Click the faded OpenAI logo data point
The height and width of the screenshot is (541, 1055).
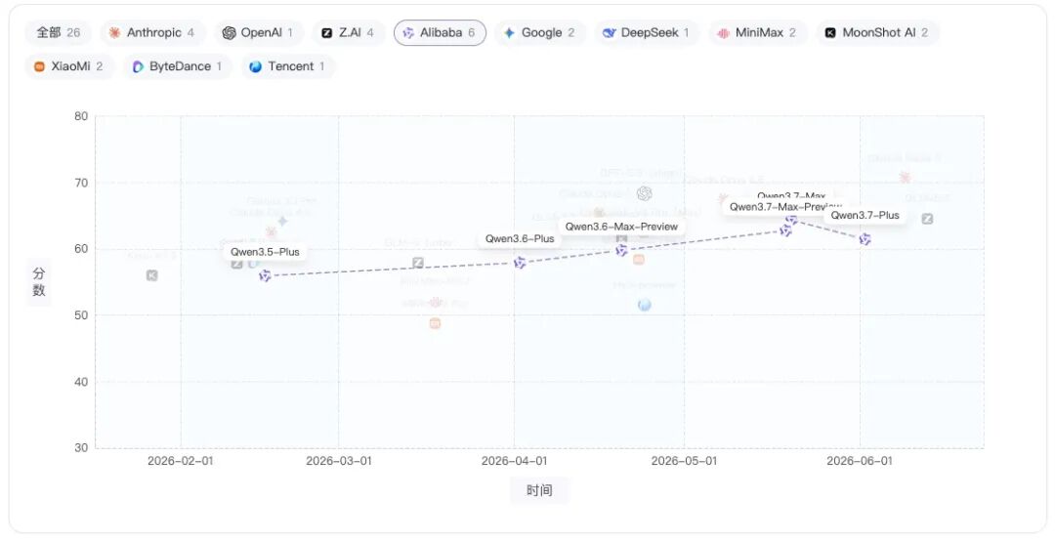(644, 193)
